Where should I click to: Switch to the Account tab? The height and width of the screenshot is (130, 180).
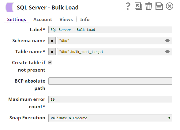43,20
